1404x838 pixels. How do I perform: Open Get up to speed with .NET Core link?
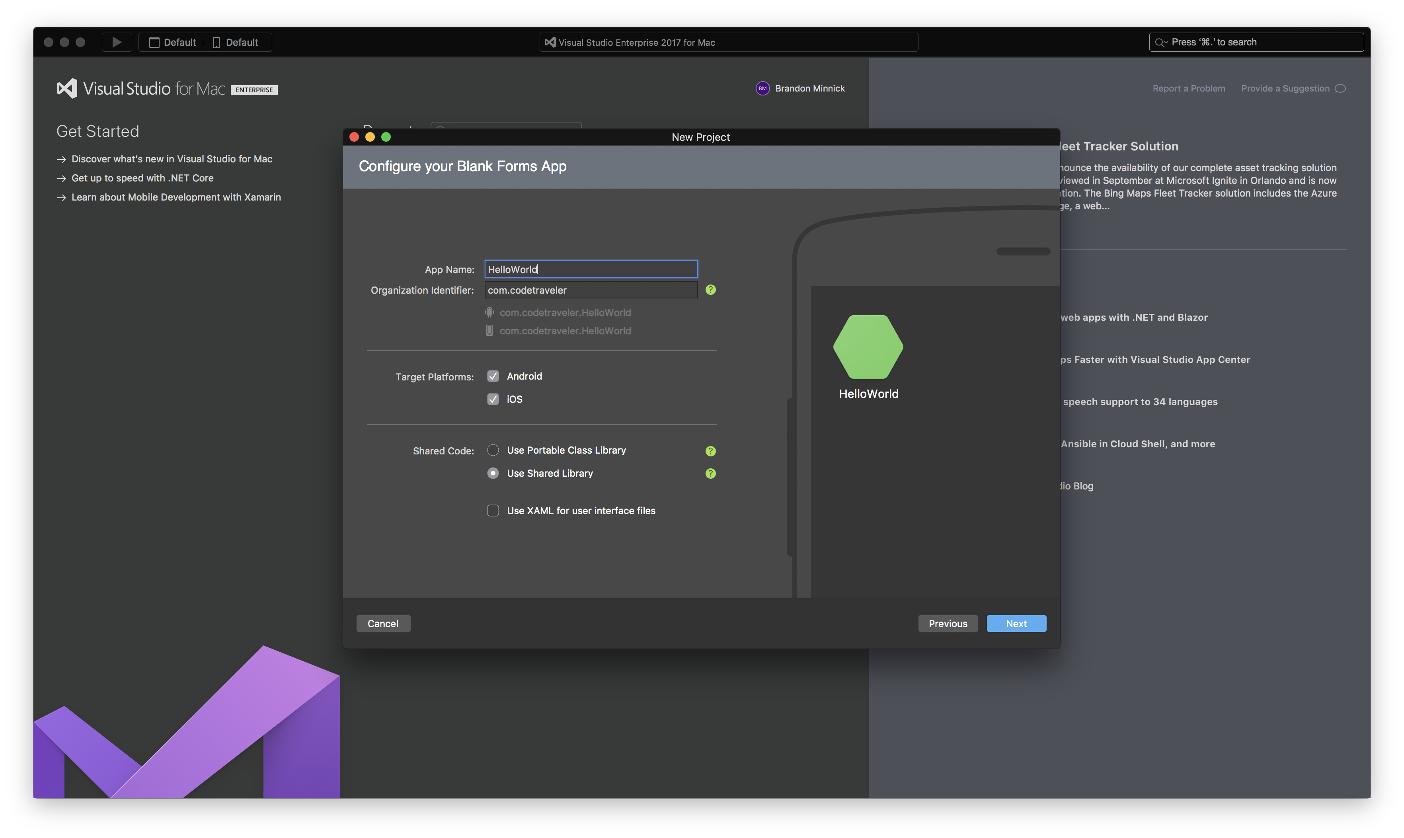[142, 178]
